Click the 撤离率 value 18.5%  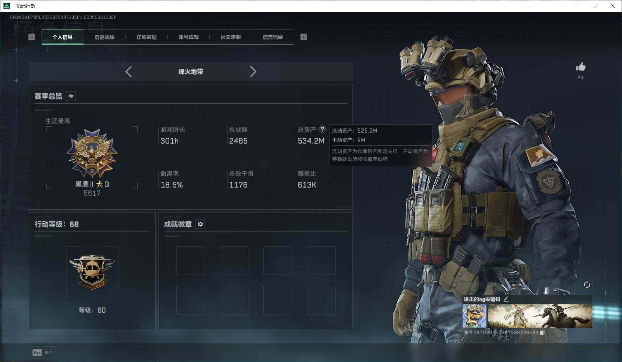(172, 185)
